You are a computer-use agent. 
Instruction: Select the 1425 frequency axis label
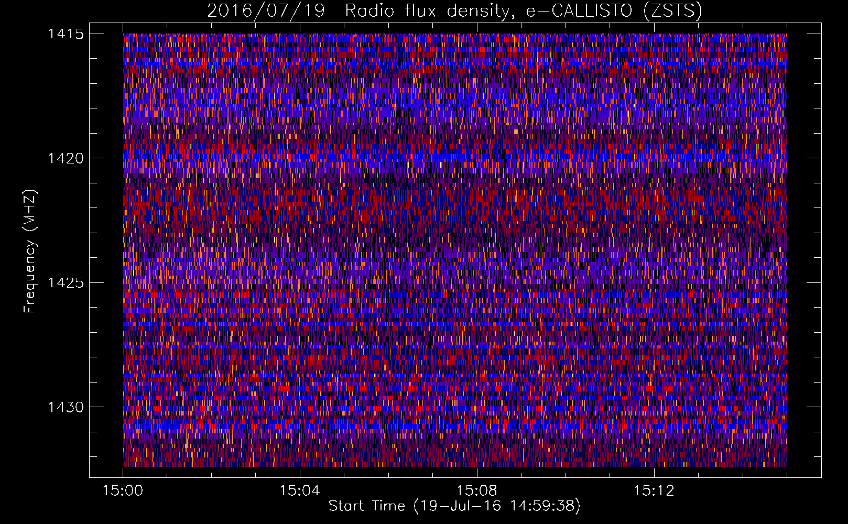pyautogui.click(x=66, y=283)
